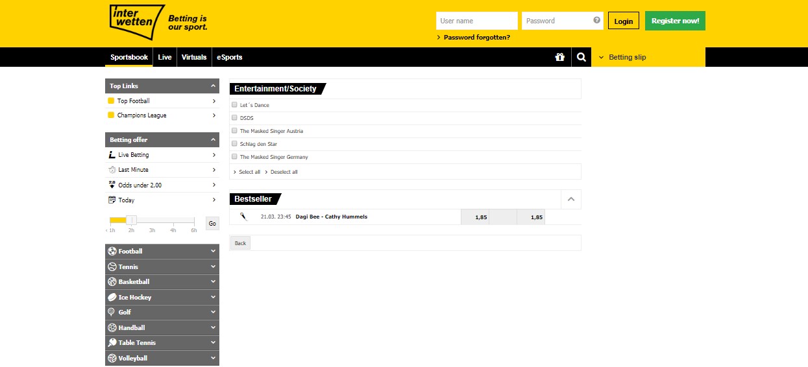This screenshot has height=367, width=808.
Task: Click the microphone icon beside Dagi Bee event
Action: (243, 217)
